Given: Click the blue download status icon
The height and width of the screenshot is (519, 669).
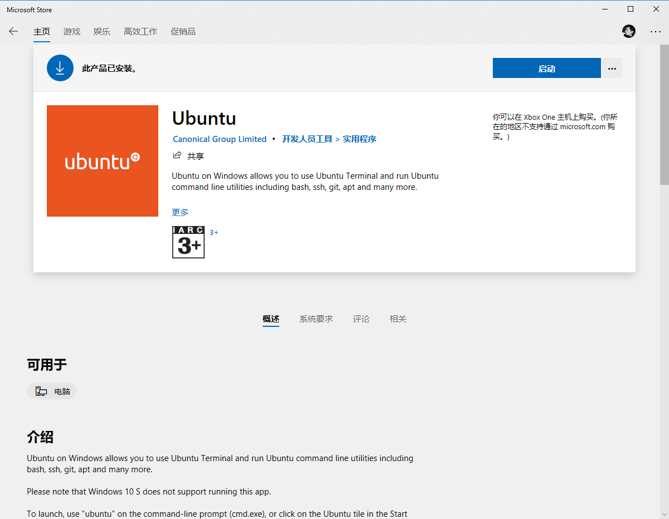Looking at the screenshot, I should tap(60, 68).
